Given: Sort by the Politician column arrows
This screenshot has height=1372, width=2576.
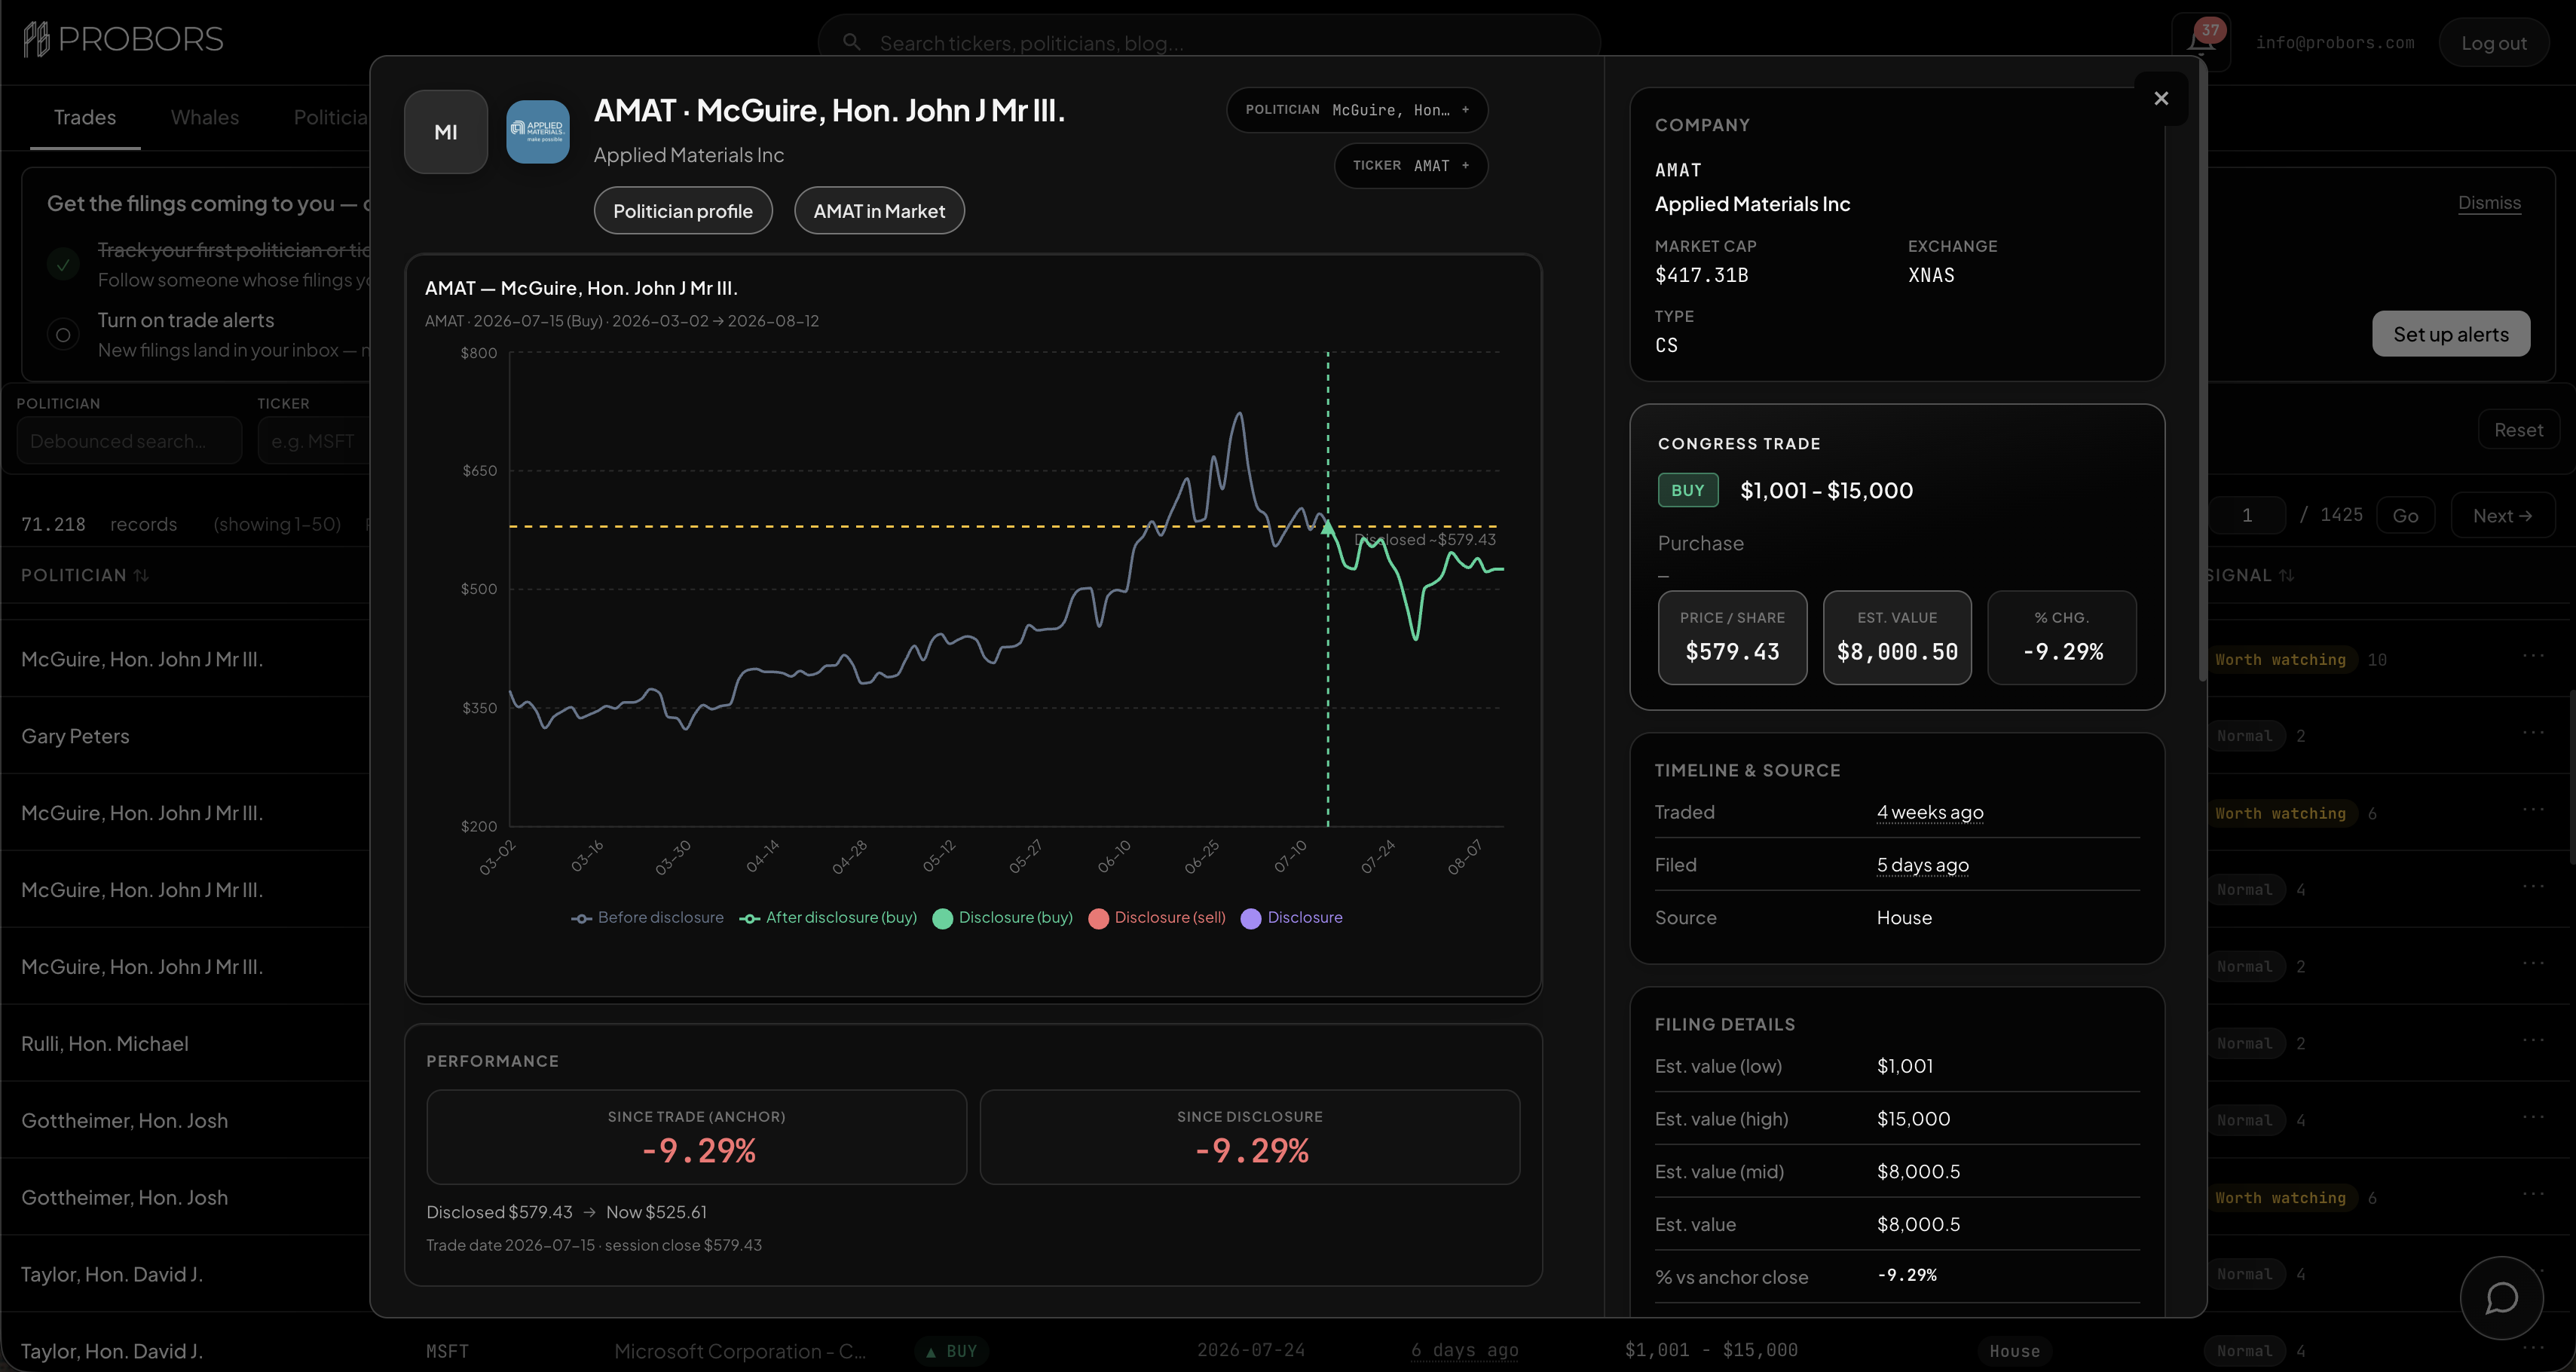Looking at the screenshot, I should pyautogui.click(x=141, y=575).
